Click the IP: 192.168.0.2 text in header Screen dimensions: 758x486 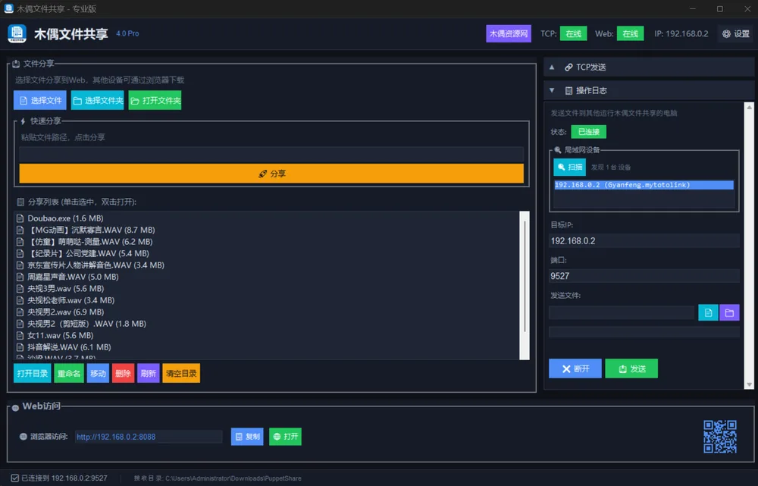[x=681, y=34]
